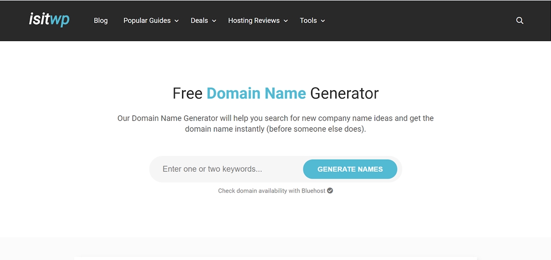Open the Blog menu item
This screenshot has width=551, height=260.
[x=101, y=21]
